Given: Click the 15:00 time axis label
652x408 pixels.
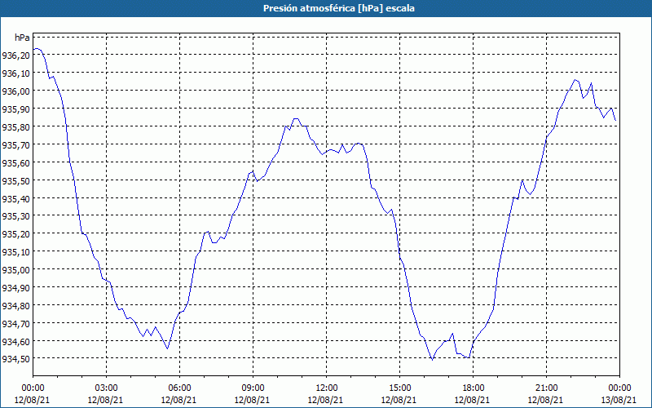Looking at the screenshot, I should (399, 388).
